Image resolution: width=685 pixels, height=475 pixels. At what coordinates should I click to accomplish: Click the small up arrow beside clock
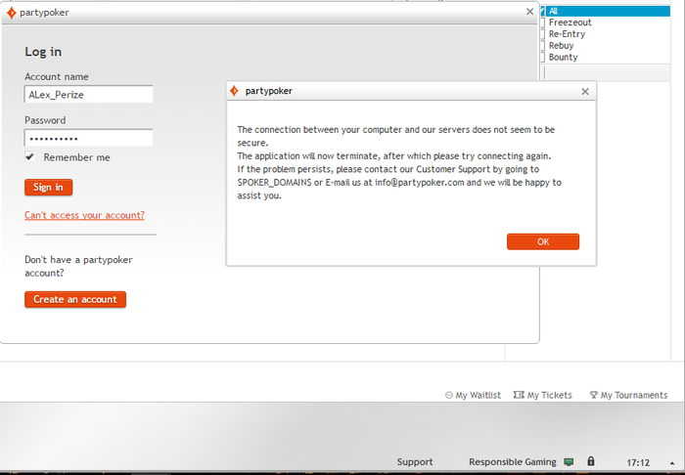(x=672, y=463)
